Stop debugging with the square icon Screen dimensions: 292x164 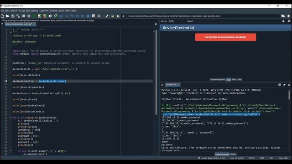88,16
